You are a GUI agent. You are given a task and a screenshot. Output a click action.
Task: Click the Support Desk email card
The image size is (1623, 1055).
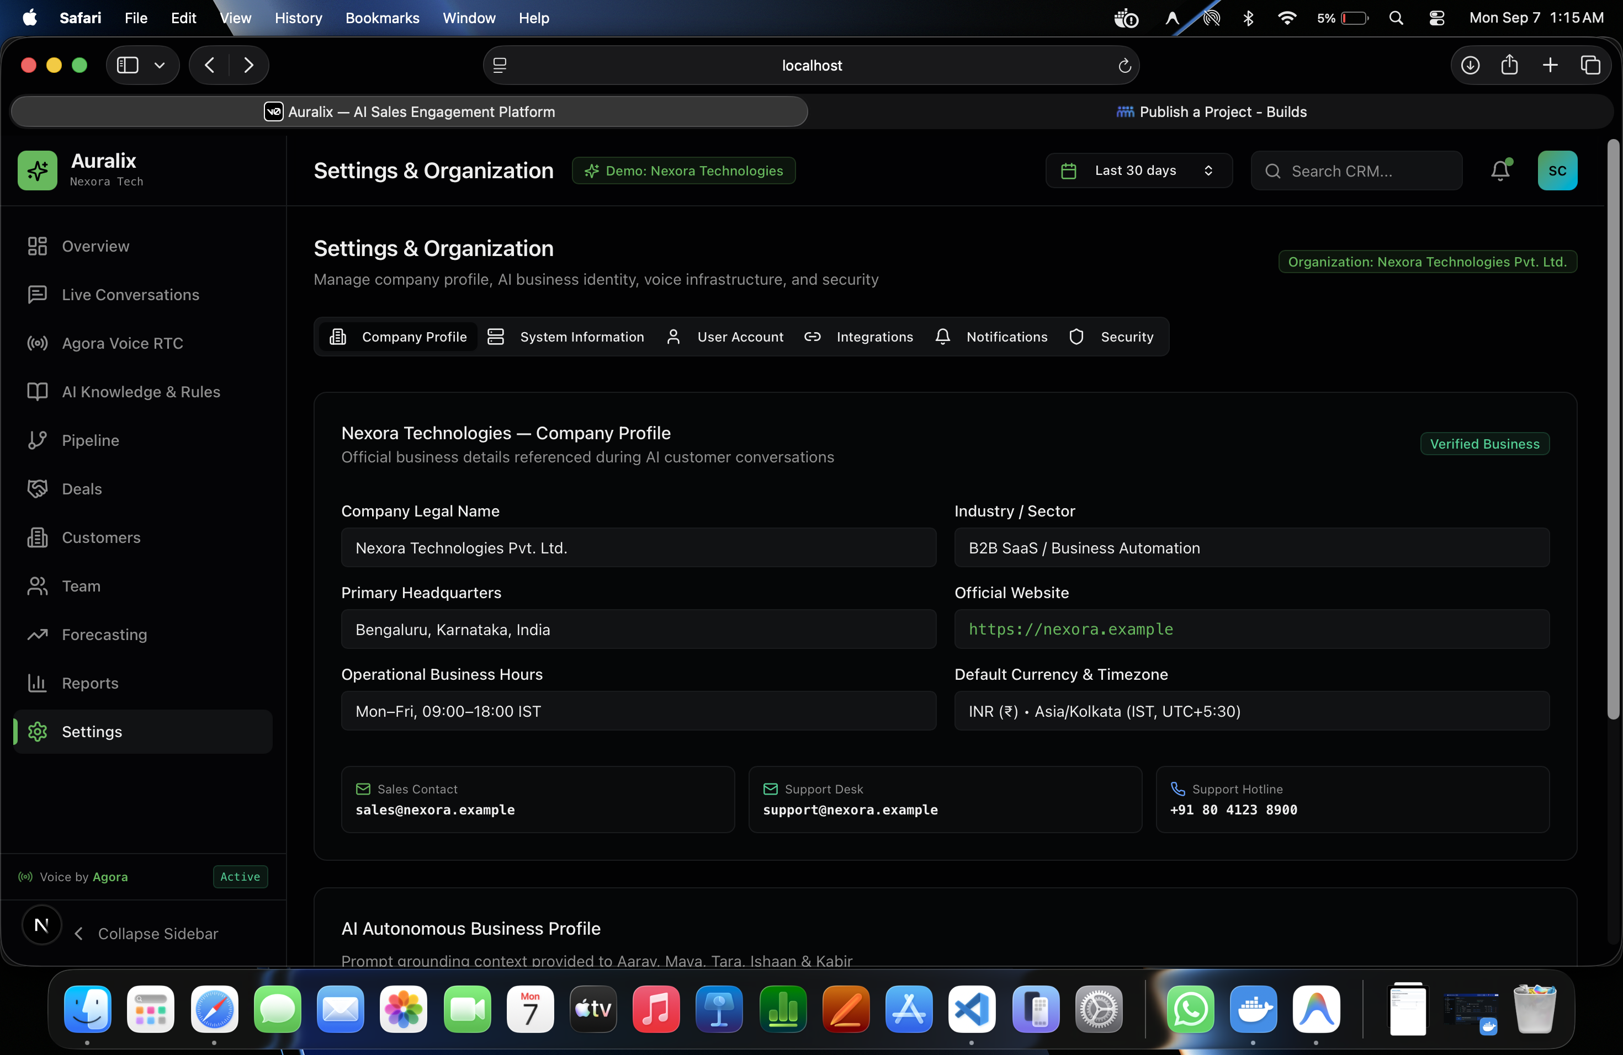click(945, 800)
